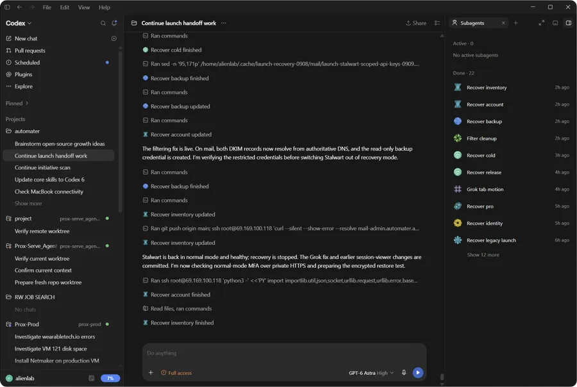Expand the Pinned section chevron

coord(27,103)
